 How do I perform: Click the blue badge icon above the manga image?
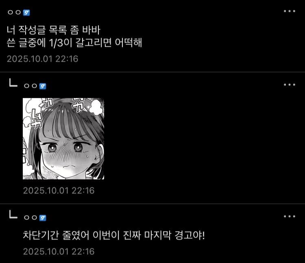click(43, 86)
